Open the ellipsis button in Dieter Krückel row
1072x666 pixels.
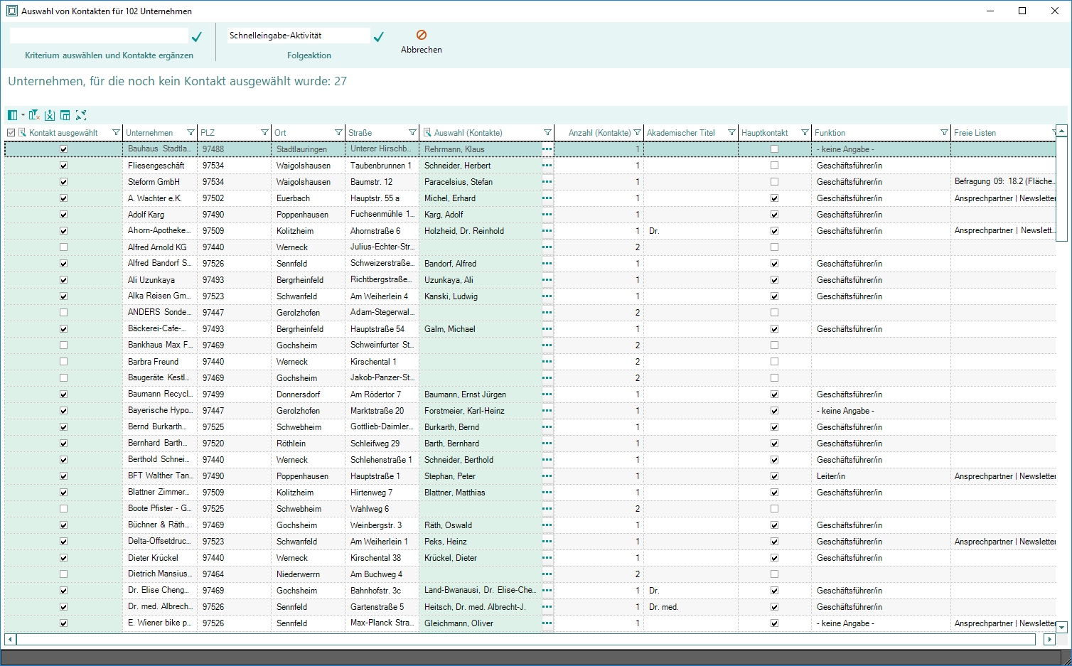pyautogui.click(x=547, y=558)
